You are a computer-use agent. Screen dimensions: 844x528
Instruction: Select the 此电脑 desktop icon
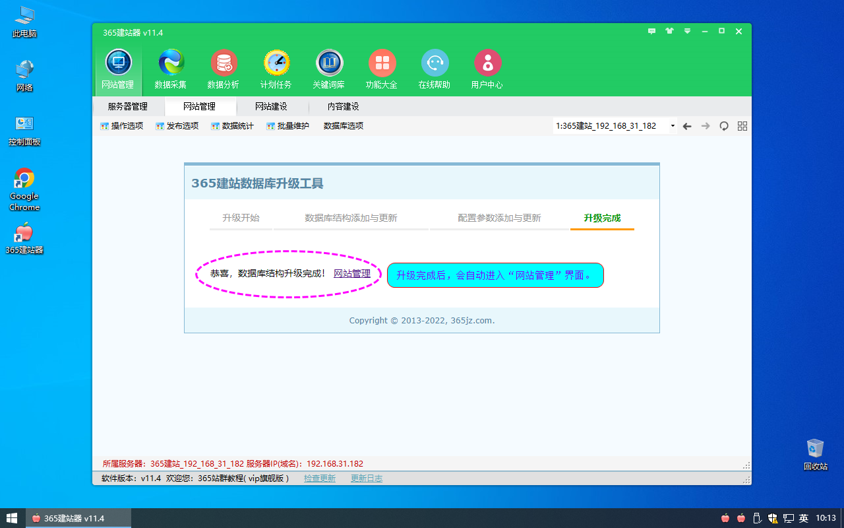pyautogui.click(x=24, y=22)
